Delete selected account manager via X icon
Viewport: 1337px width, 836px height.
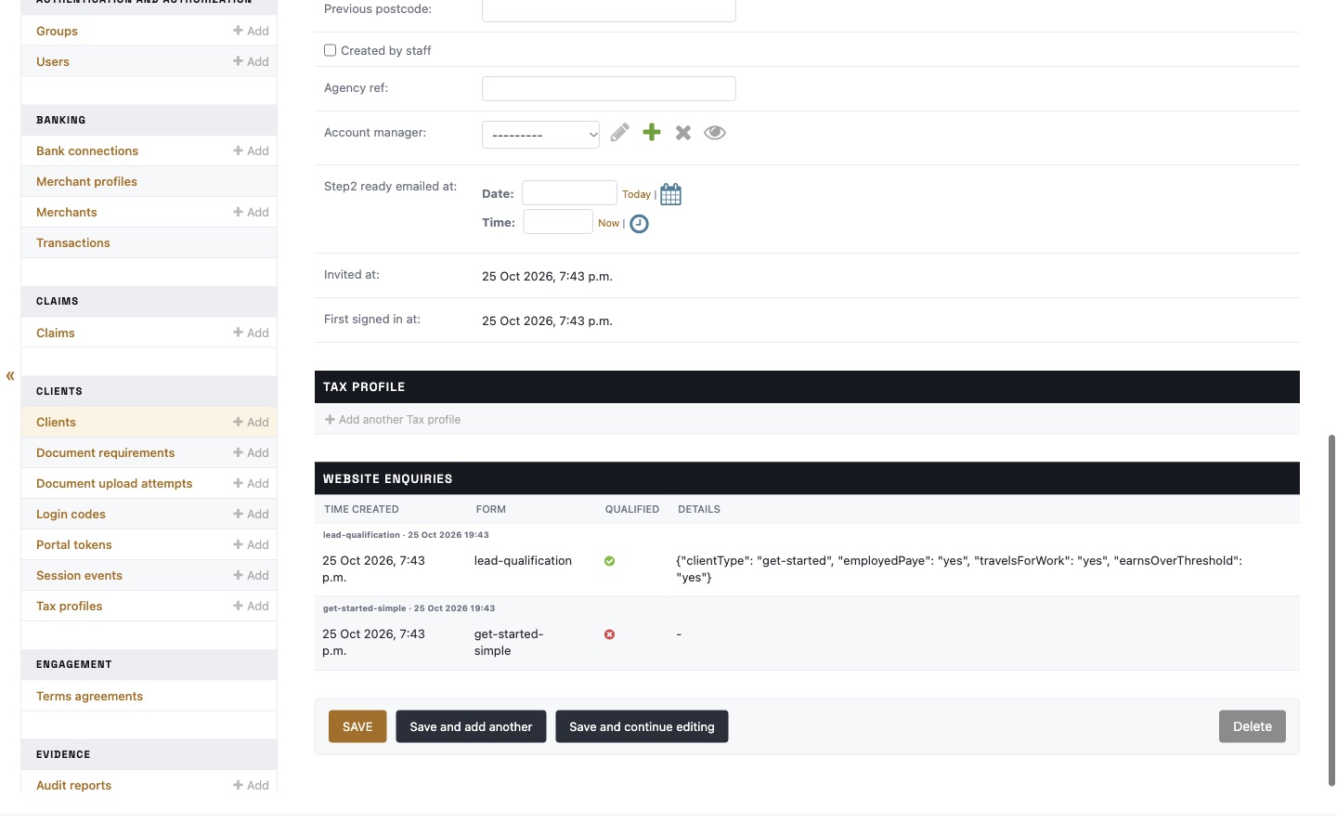point(683,133)
